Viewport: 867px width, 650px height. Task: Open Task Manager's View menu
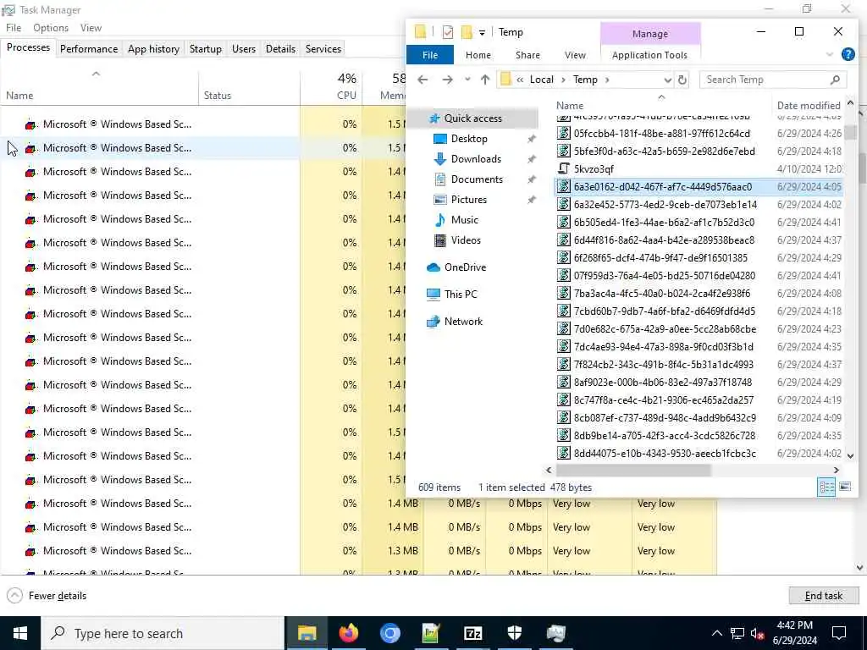click(x=91, y=28)
